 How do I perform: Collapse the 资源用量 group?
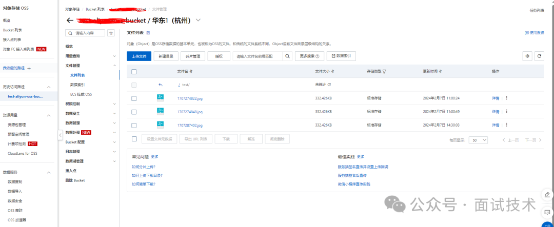pyautogui.click(x=49, y=115)
